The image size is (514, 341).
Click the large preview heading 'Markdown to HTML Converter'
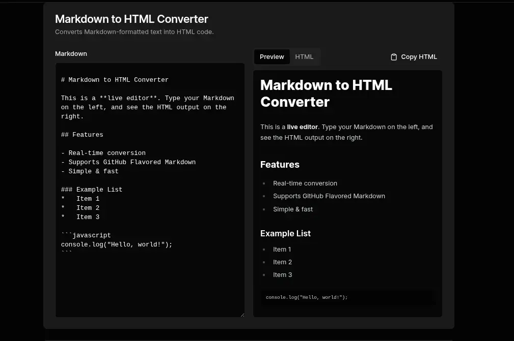click(x=326, y=93)
